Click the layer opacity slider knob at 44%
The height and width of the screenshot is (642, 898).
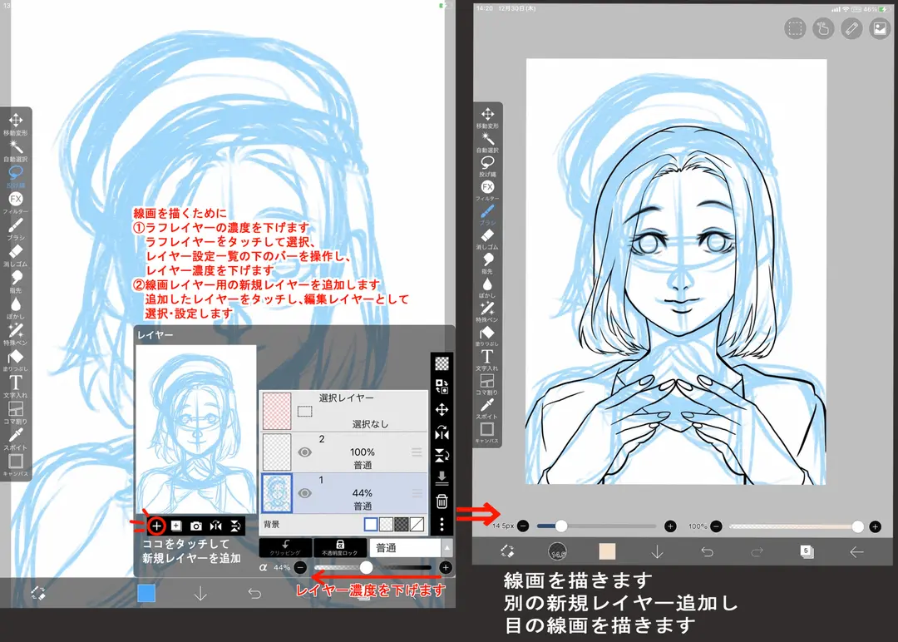pos(366,567)
